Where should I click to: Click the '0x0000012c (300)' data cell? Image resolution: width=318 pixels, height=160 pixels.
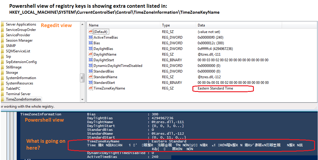pyautogui.click(x=211, y=43)
